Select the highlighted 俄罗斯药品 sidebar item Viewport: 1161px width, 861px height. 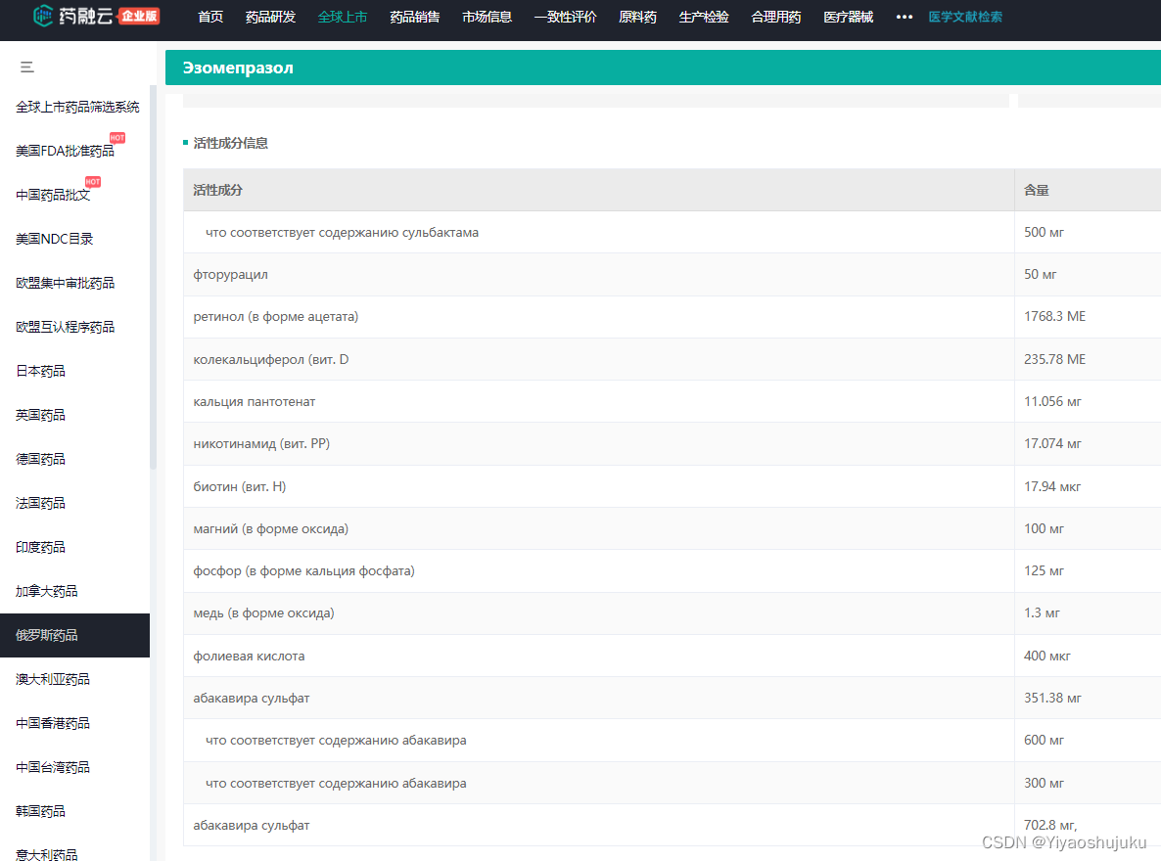[x=74, y=635]
